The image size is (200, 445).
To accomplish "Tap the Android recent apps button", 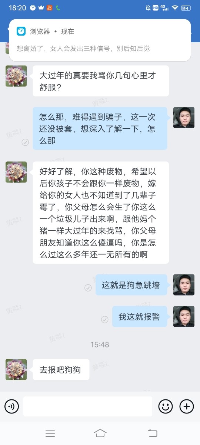I will pos(50,433).
